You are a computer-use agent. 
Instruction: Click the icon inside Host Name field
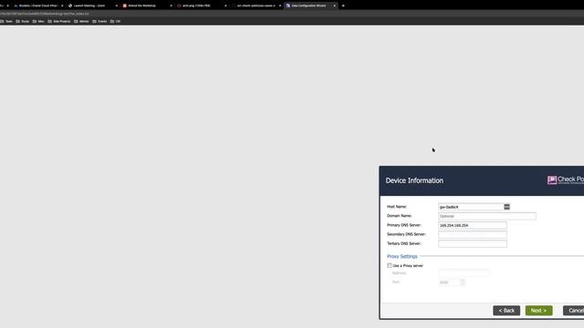pos(506,207)
